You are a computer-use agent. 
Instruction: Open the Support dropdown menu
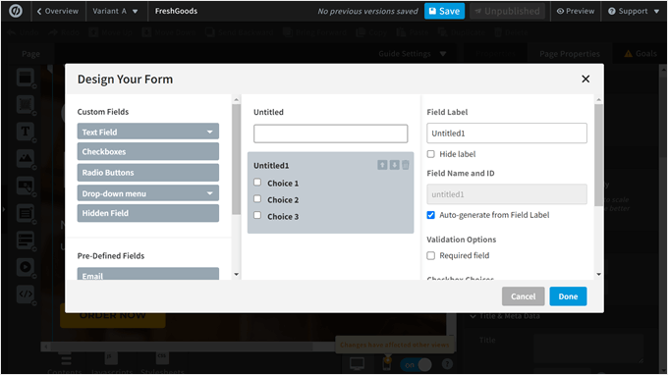click(x=633, y=11)
